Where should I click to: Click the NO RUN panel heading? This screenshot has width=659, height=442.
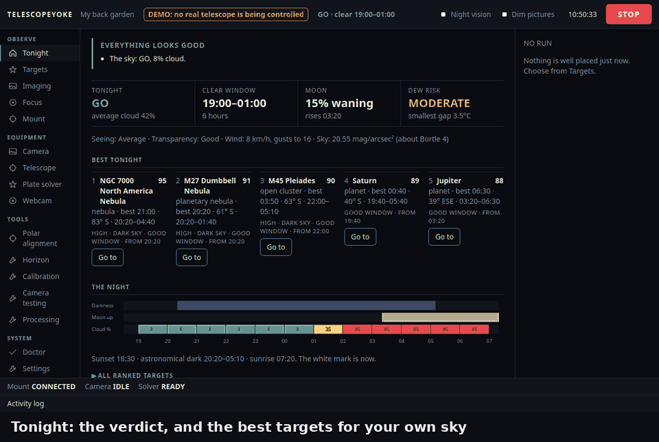tap(537, 43)
